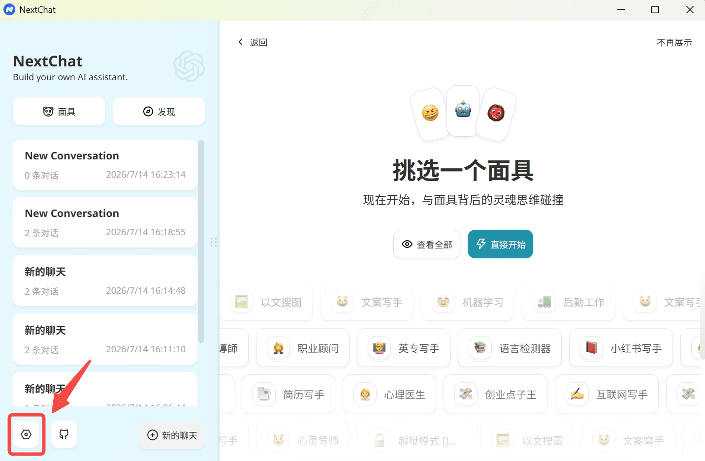
Task: Maximize the NextChat window
Action: (655, 10)
